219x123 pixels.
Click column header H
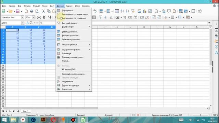tap(104, 27)
